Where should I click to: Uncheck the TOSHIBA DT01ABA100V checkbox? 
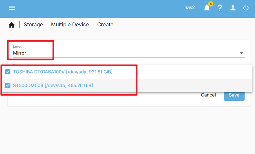click(8, 72)
